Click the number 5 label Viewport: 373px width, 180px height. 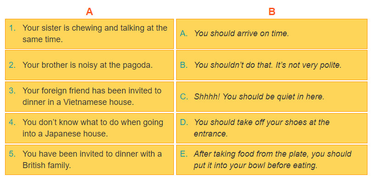[12, 154]
